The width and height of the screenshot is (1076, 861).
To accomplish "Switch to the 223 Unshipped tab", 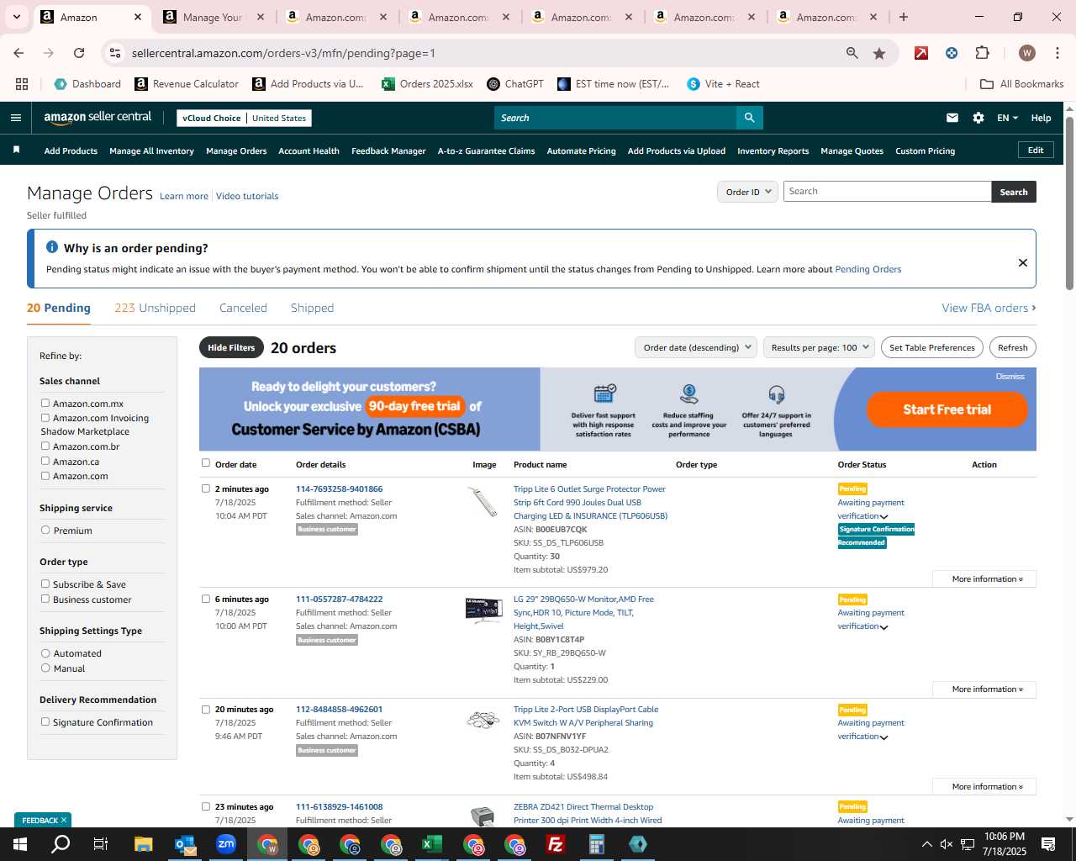I will [x=155, y=308].
